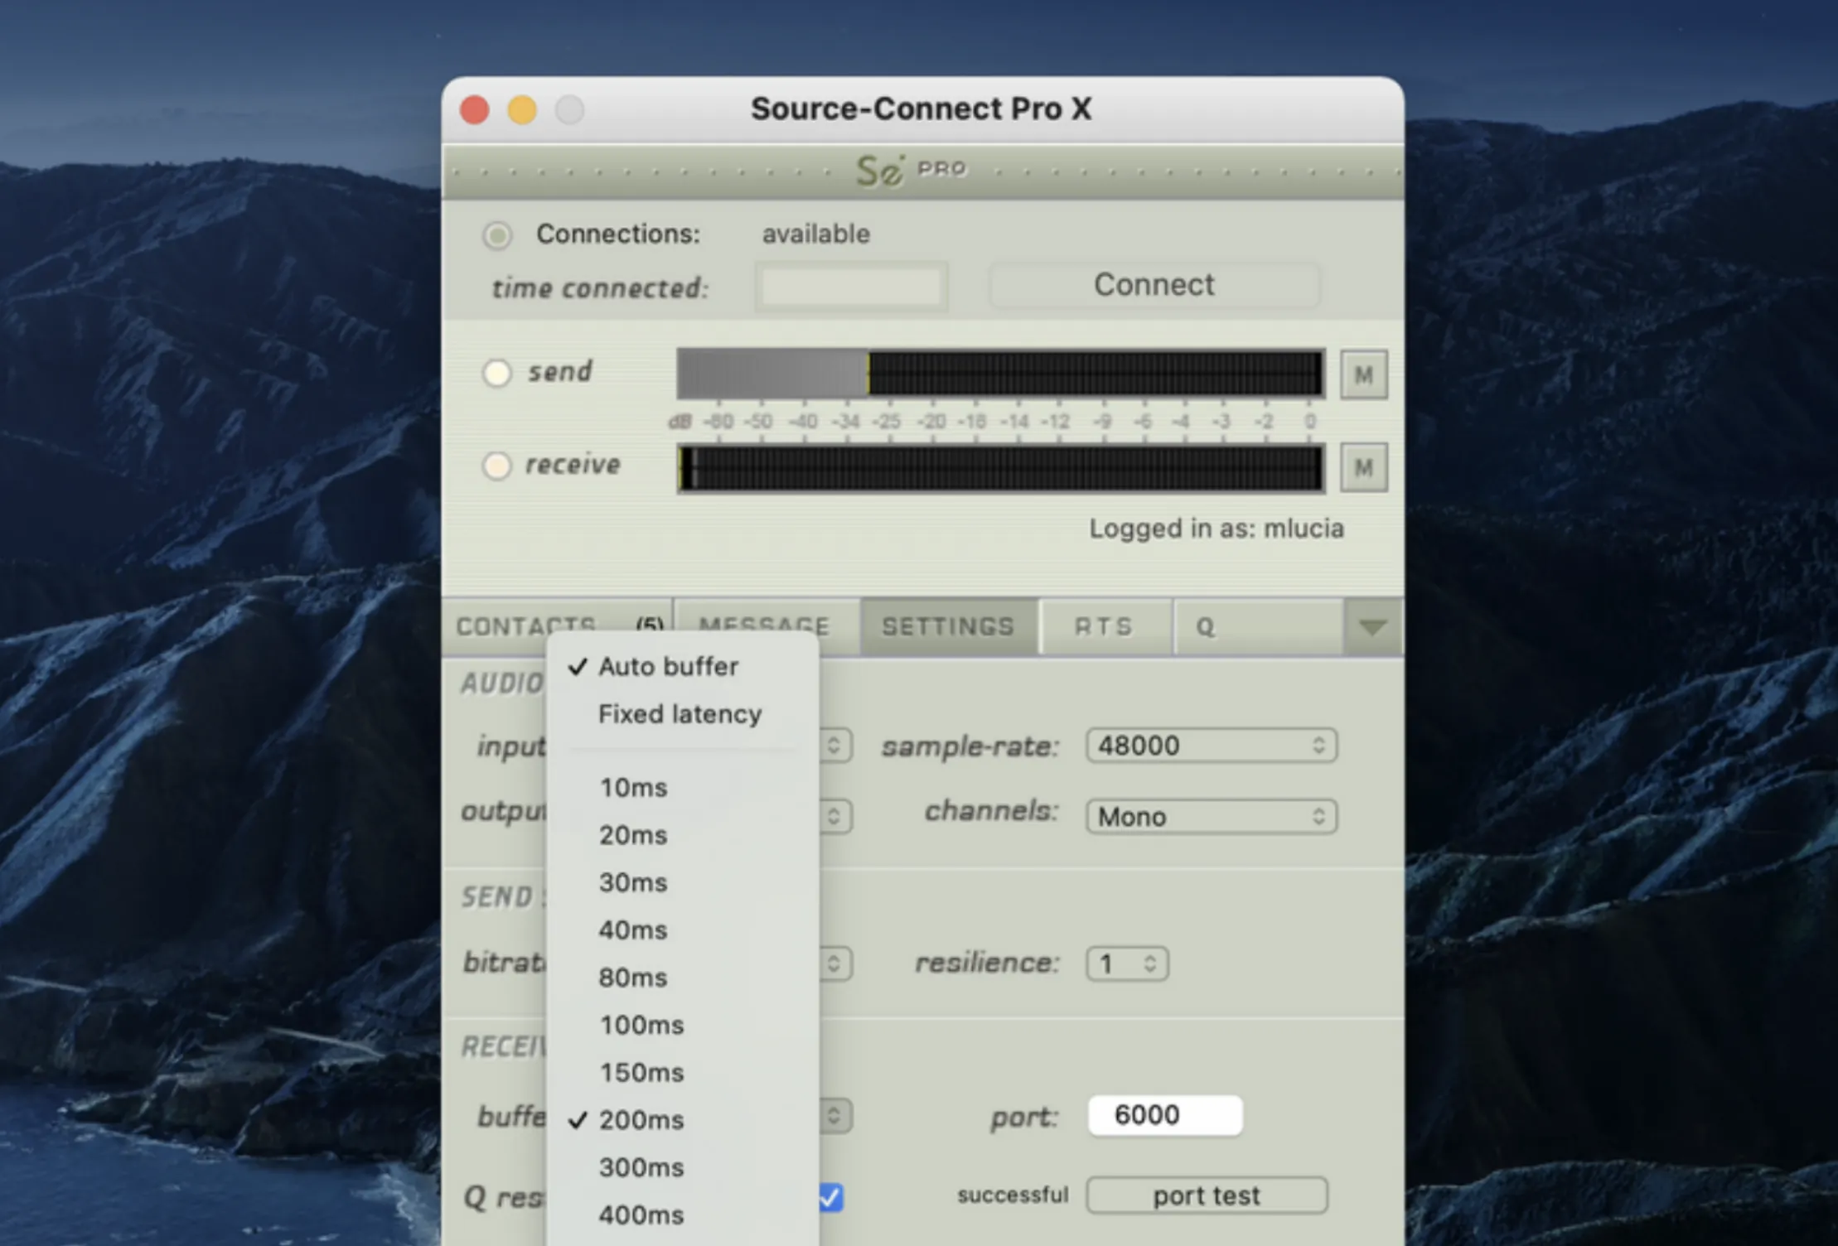Click the time connected display field
The width and height of the screenshot is (1838, 1246).
pyautogui.click(x=851, y=287)
